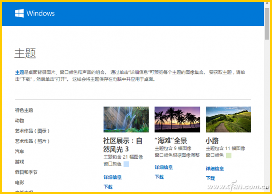Click the Windows logo icon
Image resolution: width=272 pixels, height=194 pixels.
pyautogui.click(x=19, y=13)
